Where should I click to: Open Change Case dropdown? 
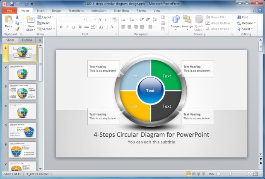102,27
